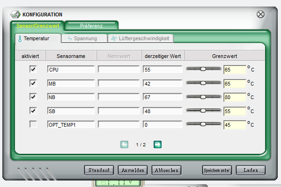
Task: Uncheck the MB sensor checkbox
Action: click(33, 83)
